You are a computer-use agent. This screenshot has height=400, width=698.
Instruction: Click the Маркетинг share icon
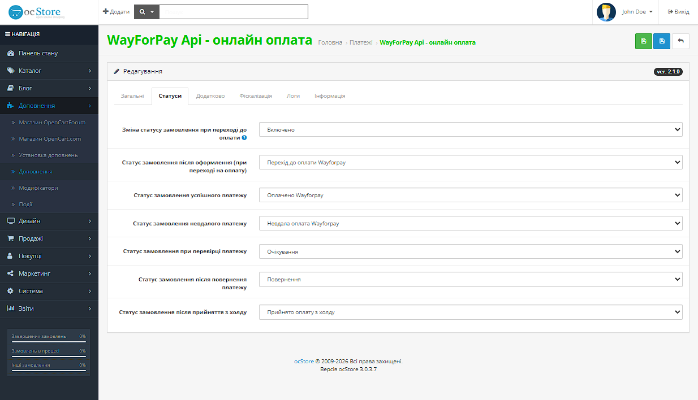click(10, 273)
